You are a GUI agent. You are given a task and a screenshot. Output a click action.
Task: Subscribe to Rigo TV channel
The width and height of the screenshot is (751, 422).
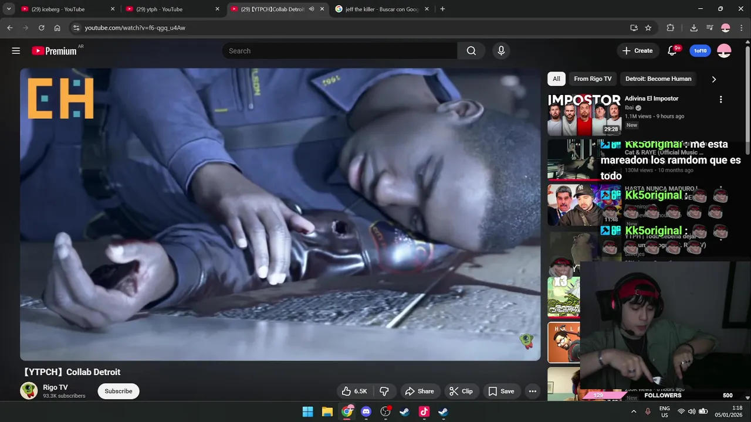tap(119, 391)
